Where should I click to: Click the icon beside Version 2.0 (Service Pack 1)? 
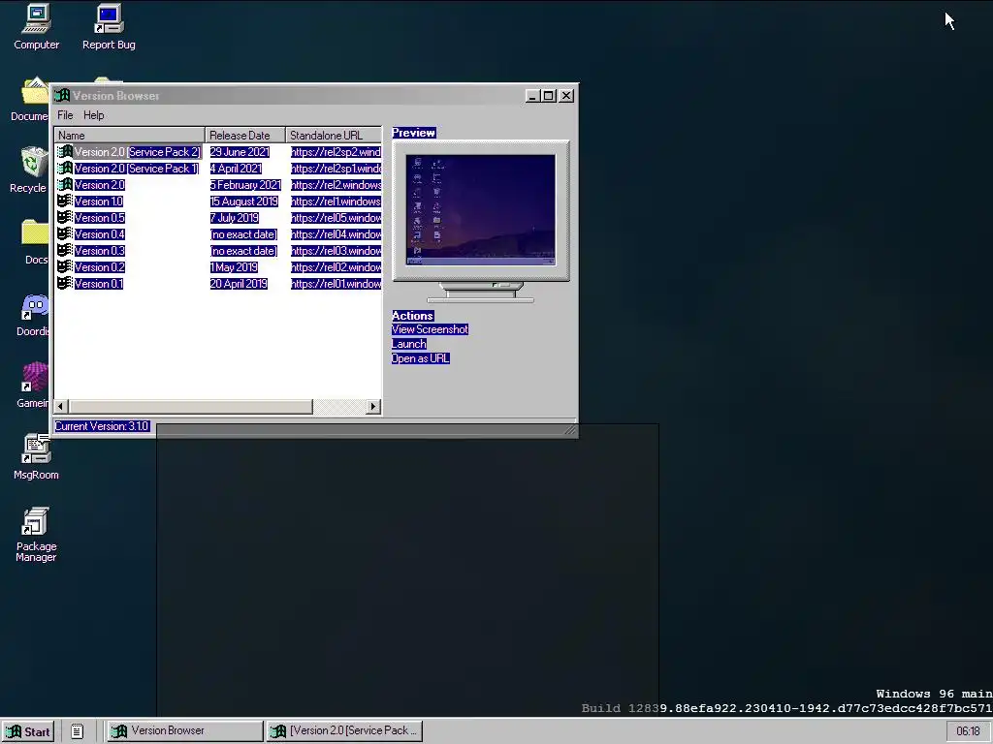[x=64, y=169]
